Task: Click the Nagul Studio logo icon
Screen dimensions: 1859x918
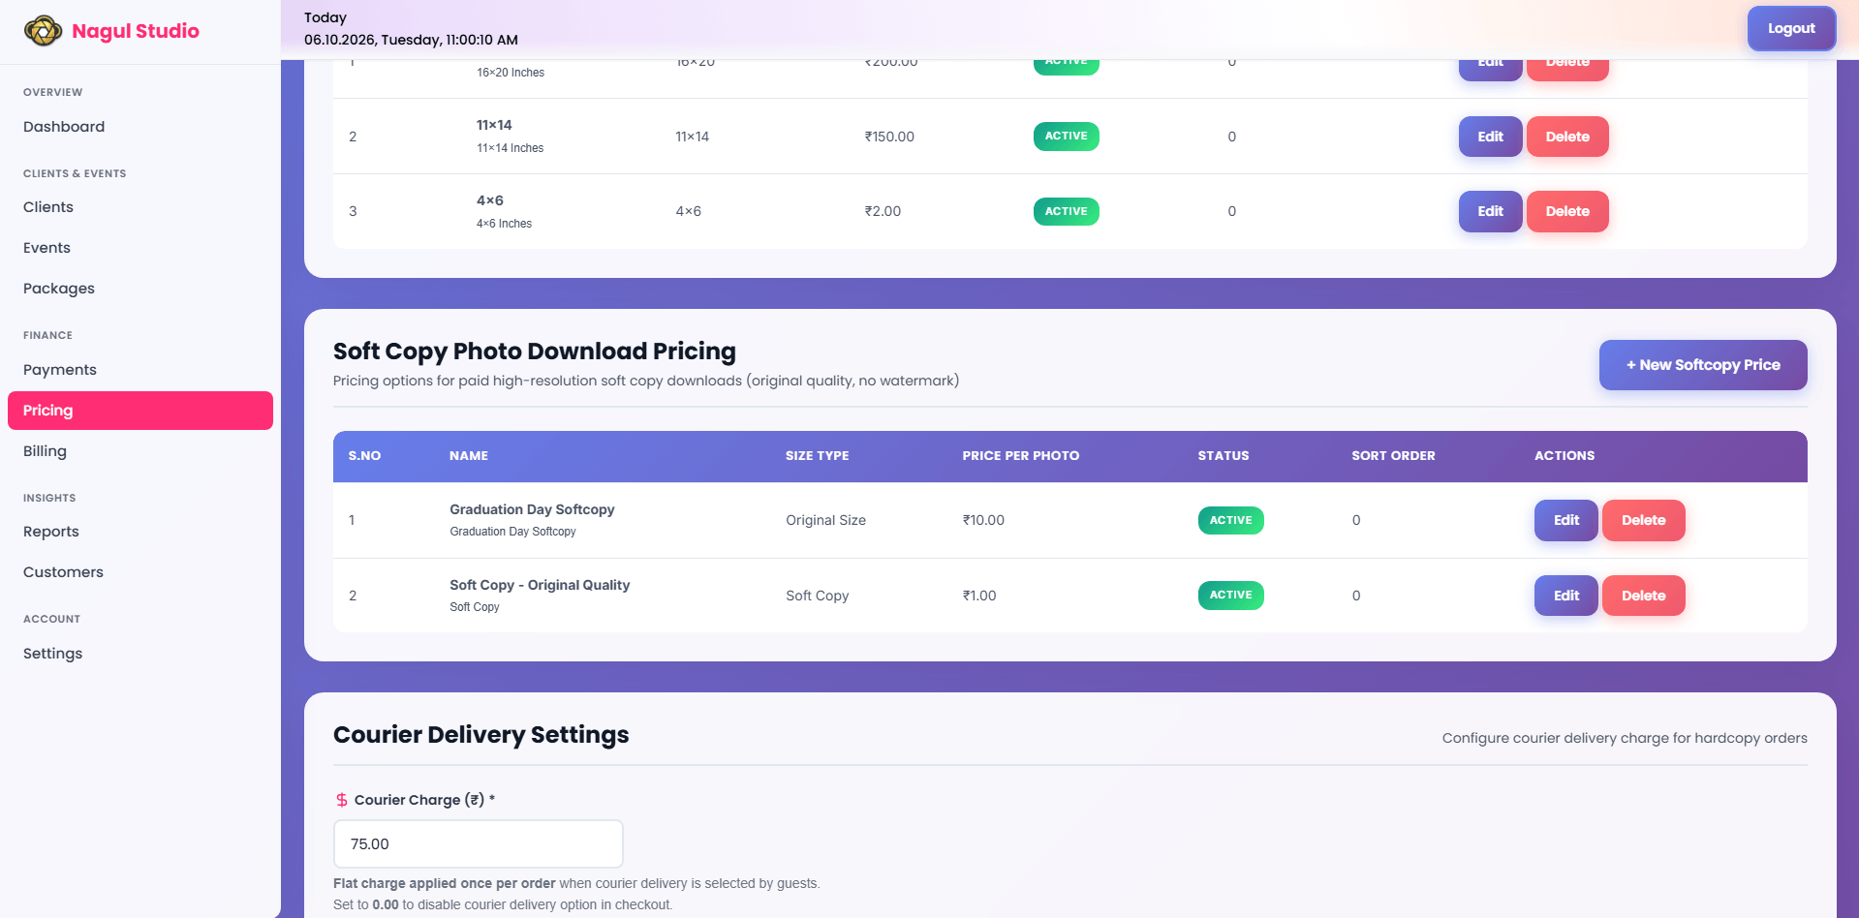Action: pyautogui.click(x=43, y=31)
